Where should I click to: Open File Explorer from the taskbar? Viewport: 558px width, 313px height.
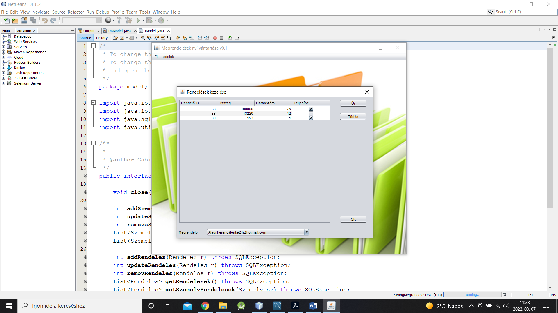tap(223, 306)
